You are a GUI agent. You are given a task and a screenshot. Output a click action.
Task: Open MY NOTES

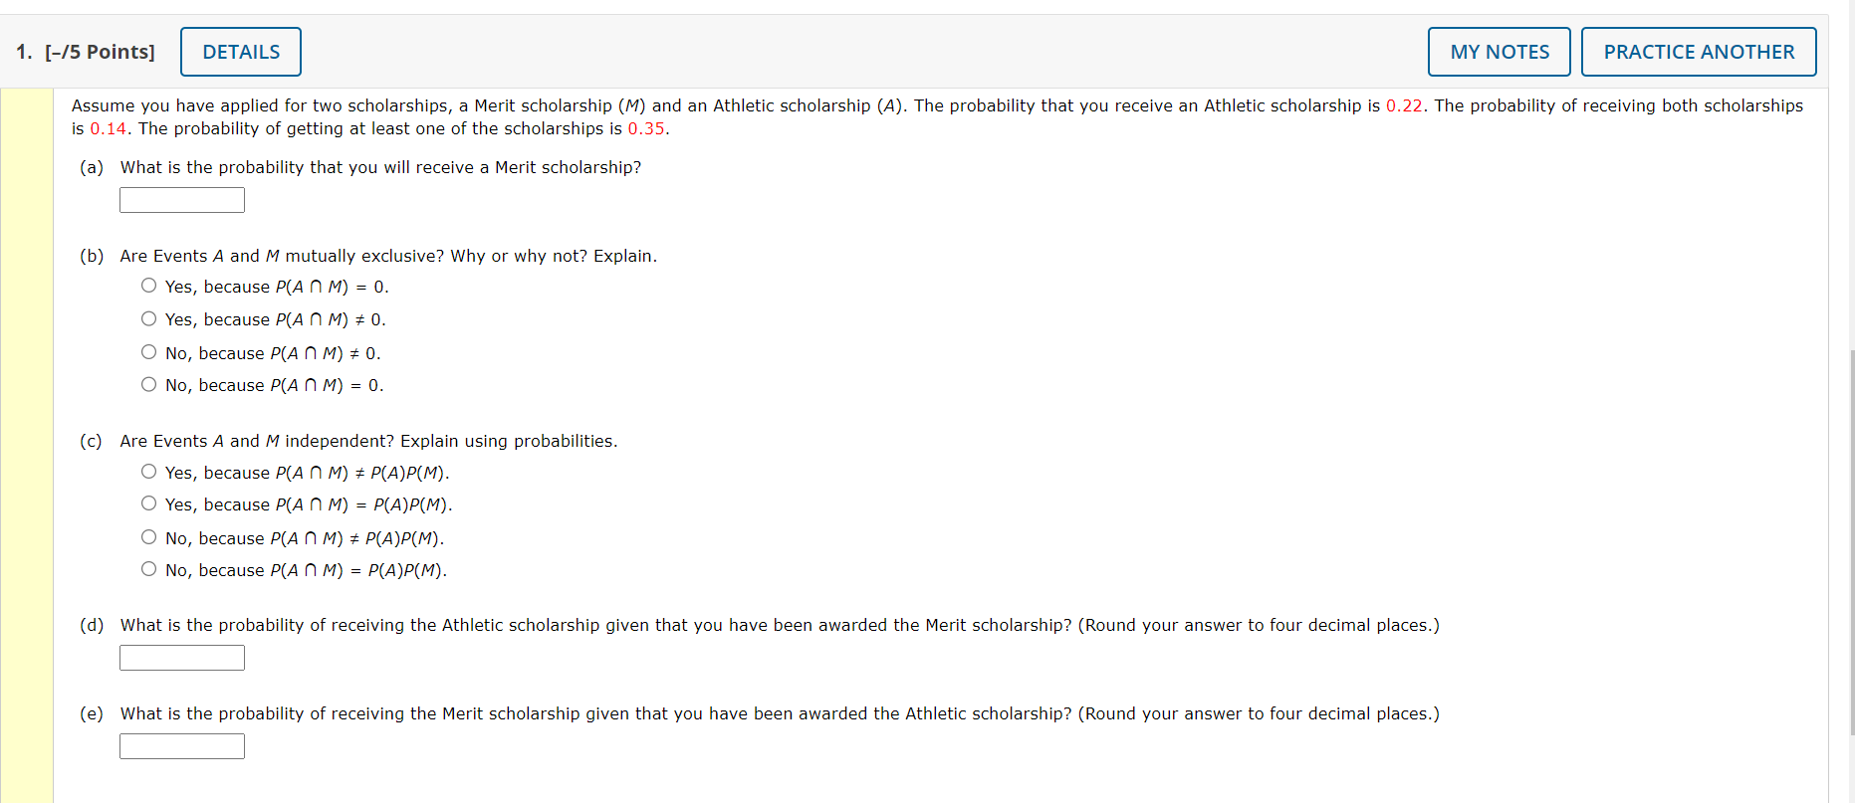pos(1500,52)
